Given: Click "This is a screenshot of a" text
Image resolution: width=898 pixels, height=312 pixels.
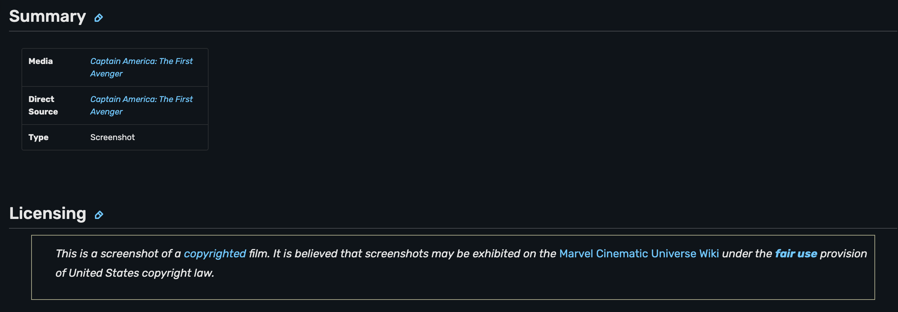Looking at the screenshot, I should (118, 254).
